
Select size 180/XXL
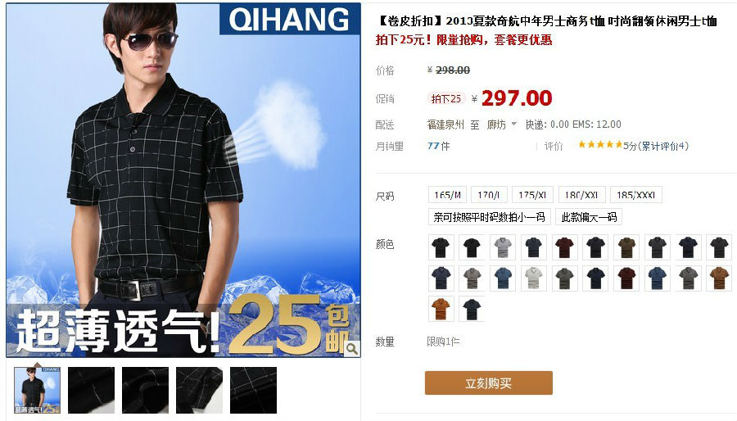(x=581, y=194)
